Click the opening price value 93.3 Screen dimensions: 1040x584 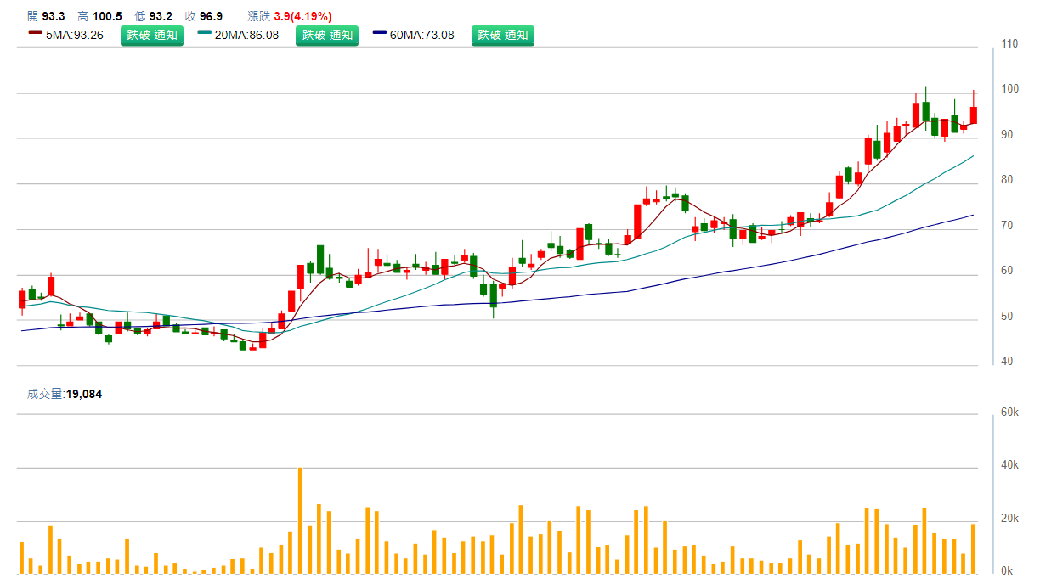(54, 16)
